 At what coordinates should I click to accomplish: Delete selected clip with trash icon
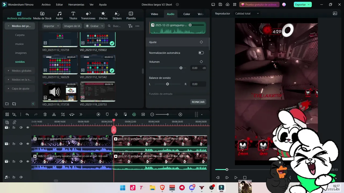[x=45, y=114]
